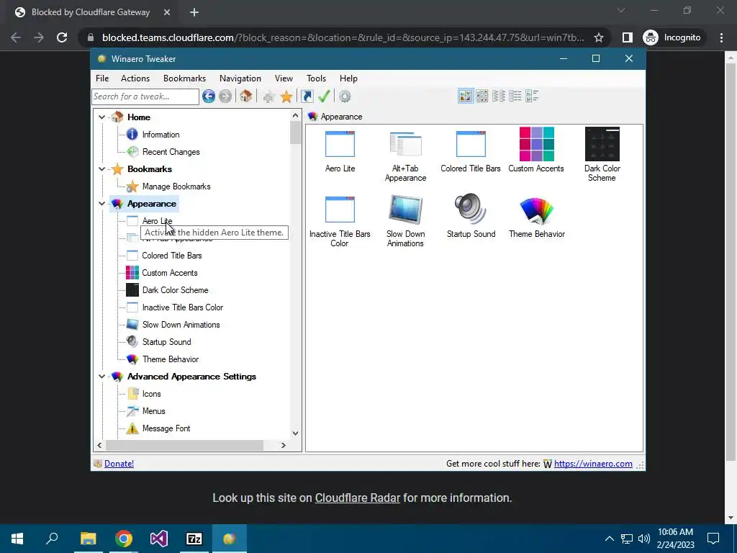
Task: Select Slow Down Animations tree item
Action: 181,325
